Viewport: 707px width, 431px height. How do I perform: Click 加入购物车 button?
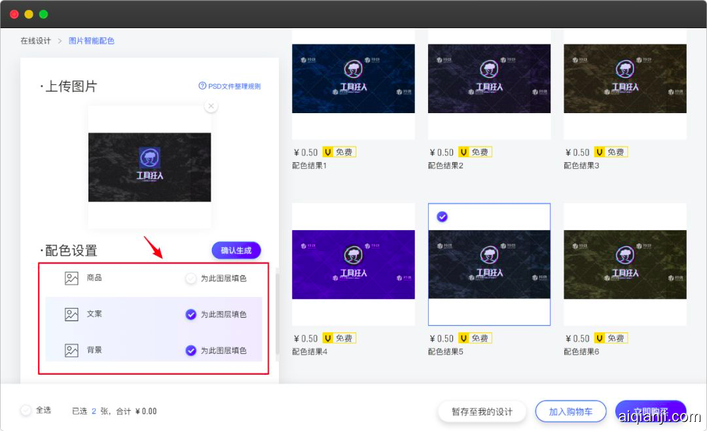(570, 411)
